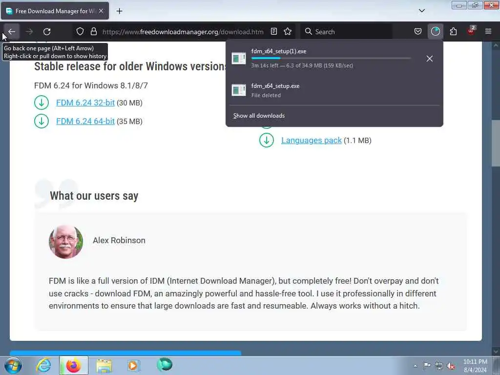Click download arrow icon beside 32-bit
Viewport: 500px width, 375px height.
[x=42, y=103]
